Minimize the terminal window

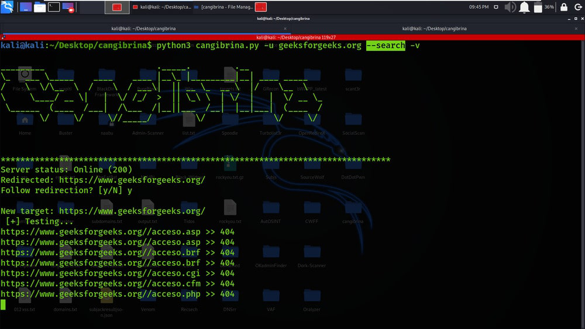coord(569,19)
